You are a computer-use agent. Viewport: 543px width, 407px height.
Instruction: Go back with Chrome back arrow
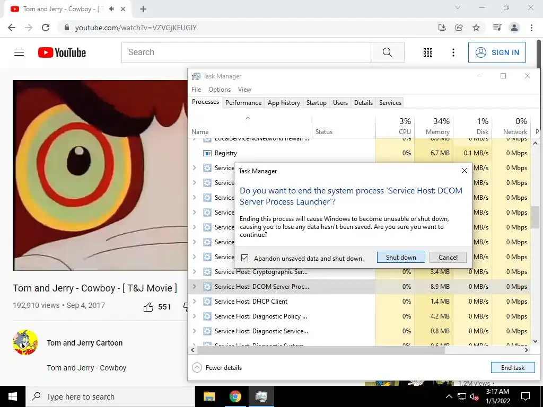pyautogui.click(x=12, y=28)
